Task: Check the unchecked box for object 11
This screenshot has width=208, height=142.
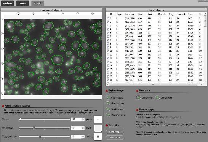Action: coord(108,54)
